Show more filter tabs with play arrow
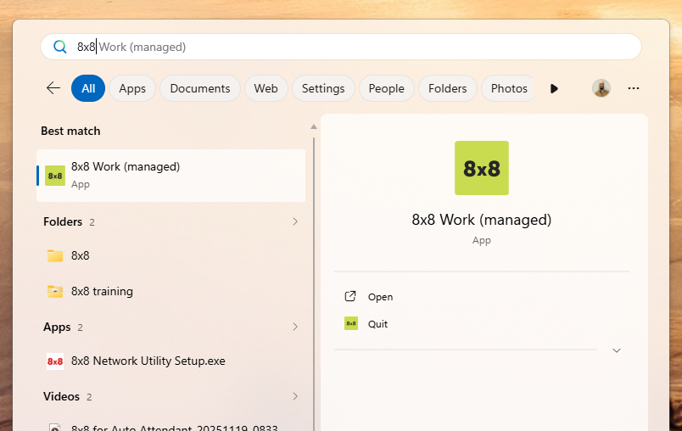 click(554, 89)
